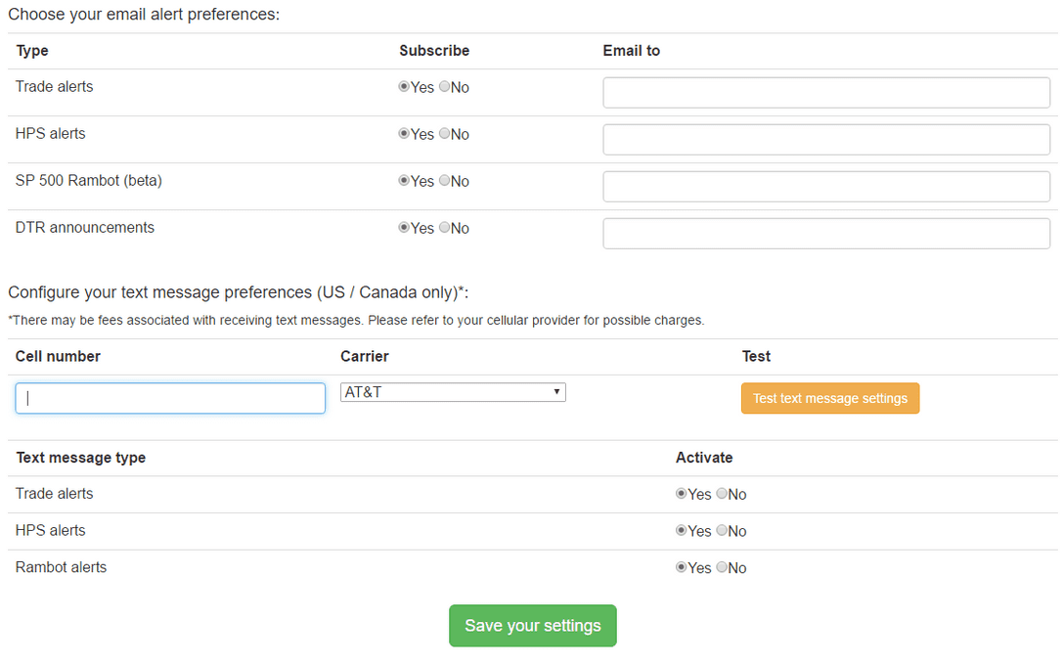Screen dimensions: 1064x663
Task: Click the DTR announcements email field
Action: click(826, 234)
